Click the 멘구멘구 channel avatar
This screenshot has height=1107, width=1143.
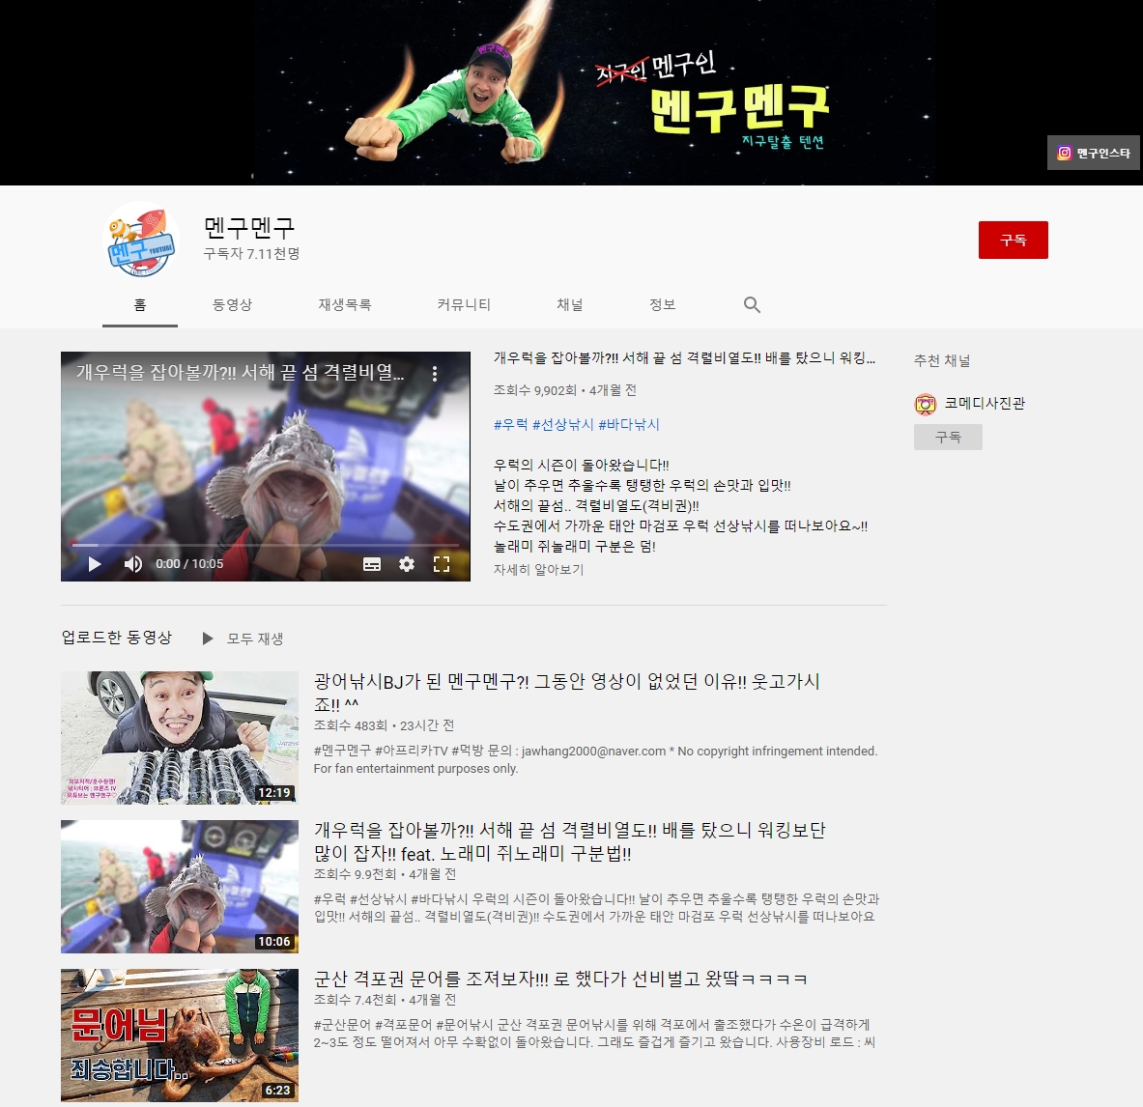click(x=141, y=241)
